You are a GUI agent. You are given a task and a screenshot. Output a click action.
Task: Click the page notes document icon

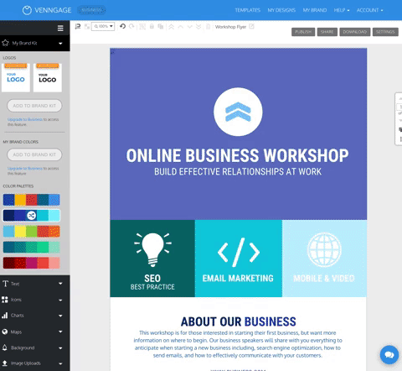click(208, 27)
